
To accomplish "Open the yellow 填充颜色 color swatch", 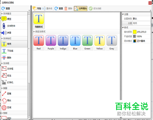I will tap(135, 32).
